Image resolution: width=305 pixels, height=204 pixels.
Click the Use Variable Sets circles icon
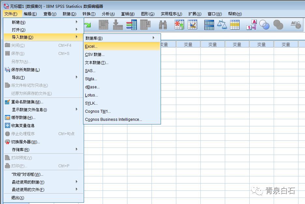point(264,25)
